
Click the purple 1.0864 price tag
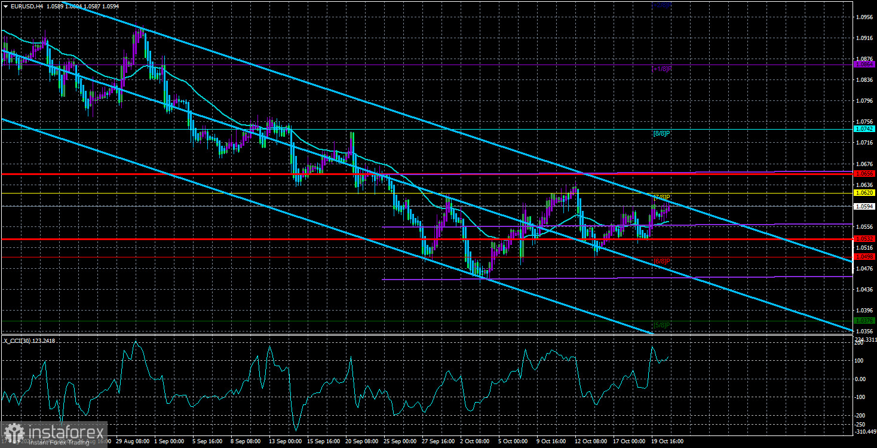tap(864, 64)
